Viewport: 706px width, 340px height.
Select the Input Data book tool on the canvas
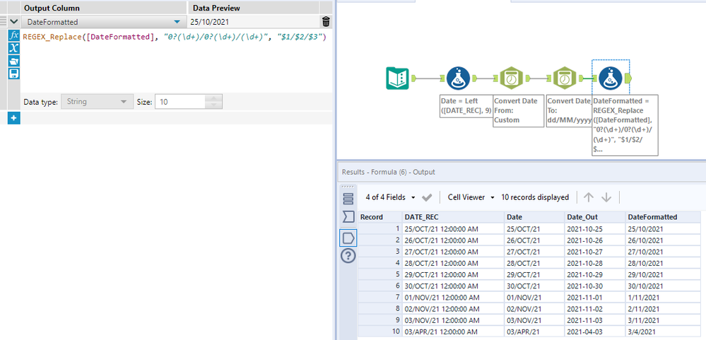[397, 78]
